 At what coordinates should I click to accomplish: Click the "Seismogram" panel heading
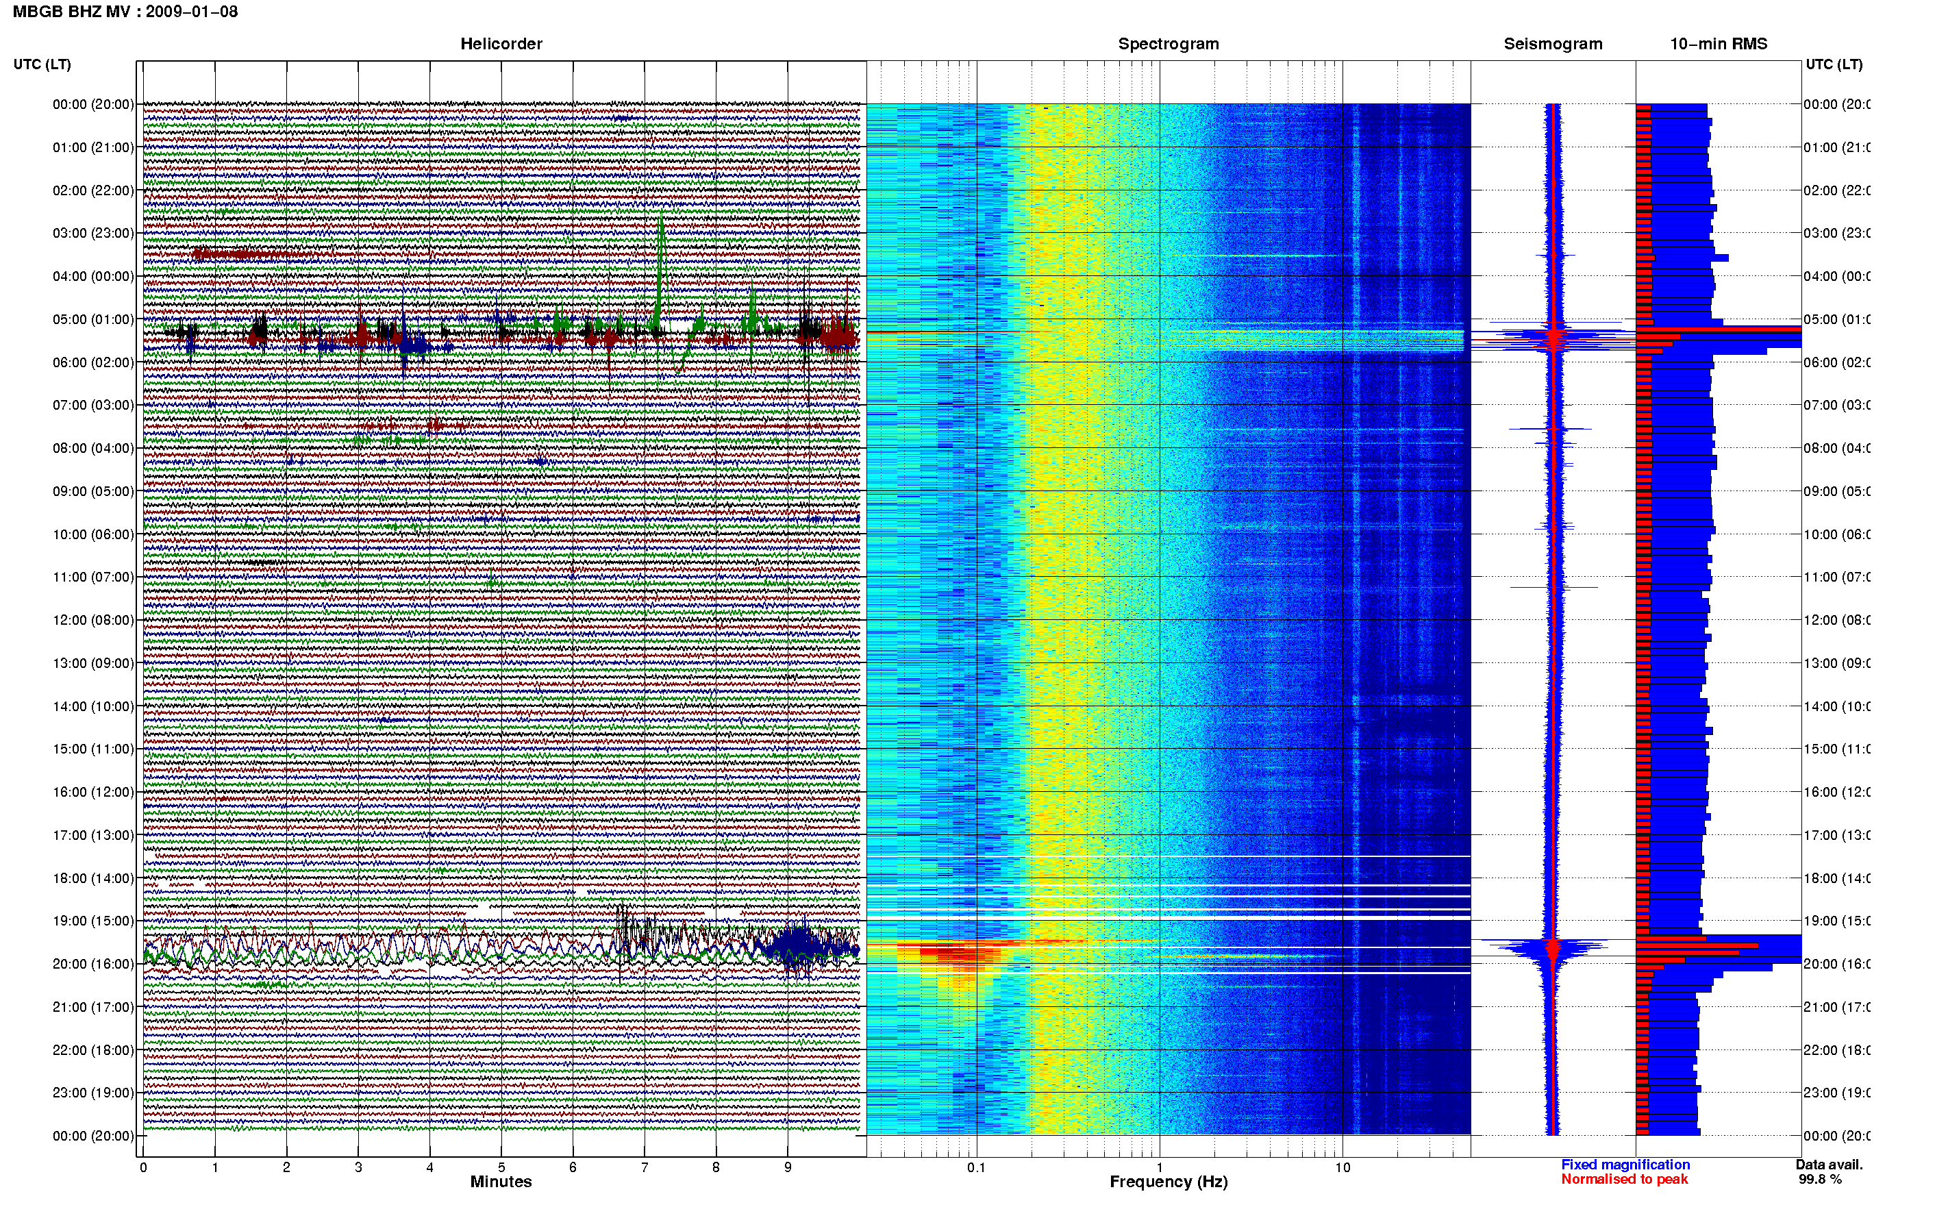(x=1553, y=45)
